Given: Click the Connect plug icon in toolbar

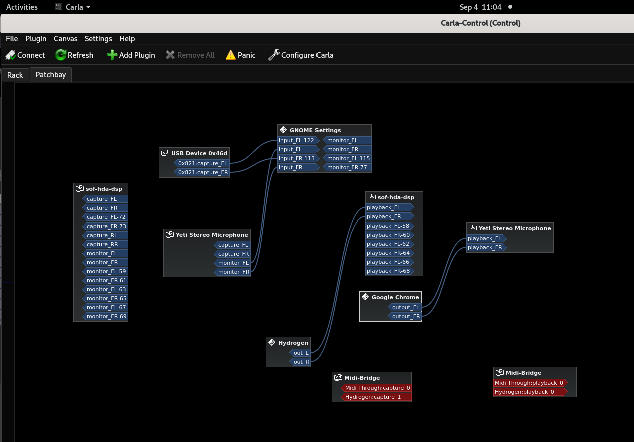Looking at the screenshot, I should click(10, 55).
